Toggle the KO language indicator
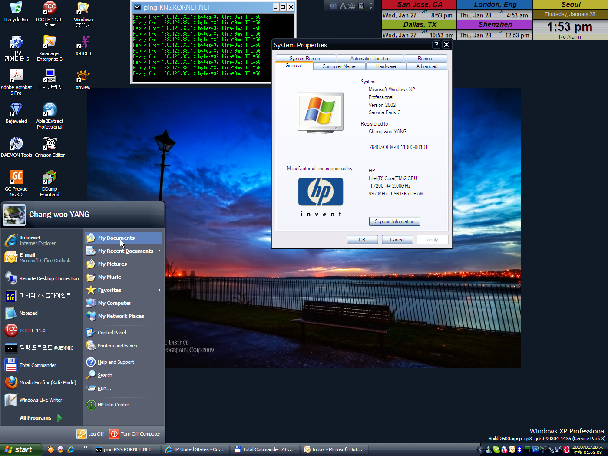The height and width of the screenshot is (456, 608). coord(333,6)
